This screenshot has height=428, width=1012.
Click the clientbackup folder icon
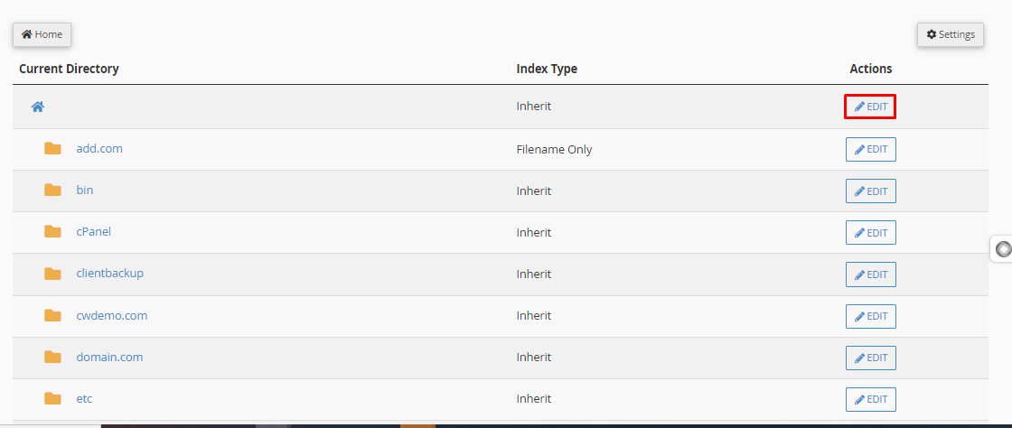pos(52,274)
